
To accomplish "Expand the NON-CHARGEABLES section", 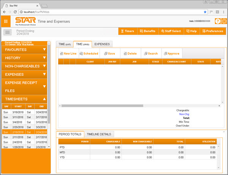I will 24,66.
